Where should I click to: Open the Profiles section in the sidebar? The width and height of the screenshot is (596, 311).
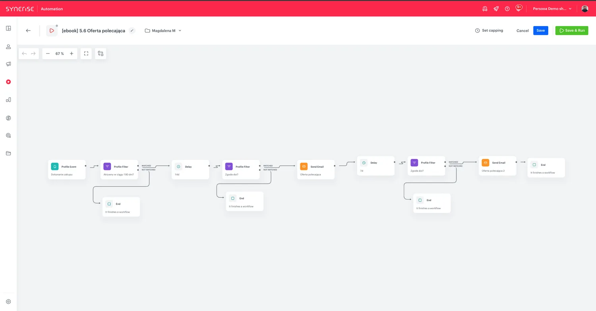(x=8, y=46)
